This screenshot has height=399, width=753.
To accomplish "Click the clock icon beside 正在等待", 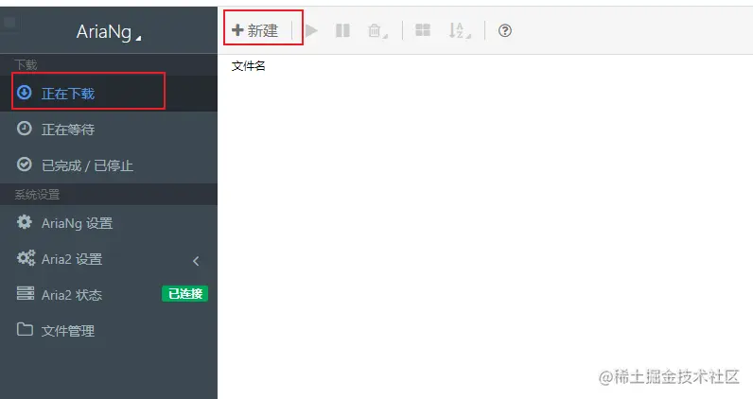I will point(25,129).
